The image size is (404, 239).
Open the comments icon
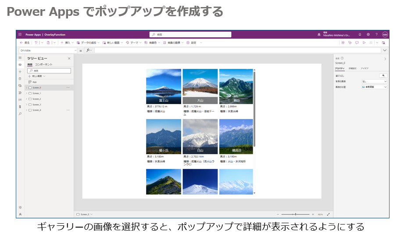pyautogui.click(x=357, y=43)
